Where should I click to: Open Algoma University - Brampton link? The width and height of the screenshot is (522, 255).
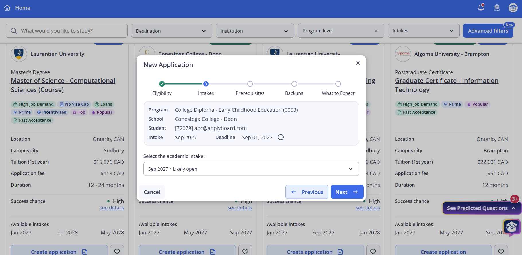[452, 54]
